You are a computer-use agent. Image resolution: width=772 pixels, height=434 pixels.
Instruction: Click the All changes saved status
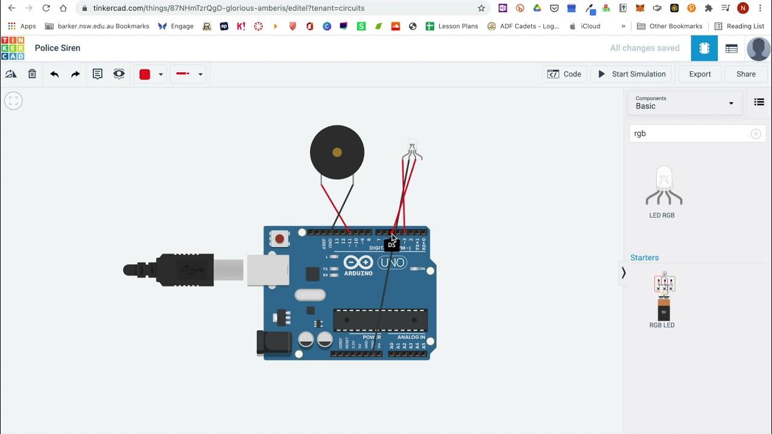pos(645,48)
